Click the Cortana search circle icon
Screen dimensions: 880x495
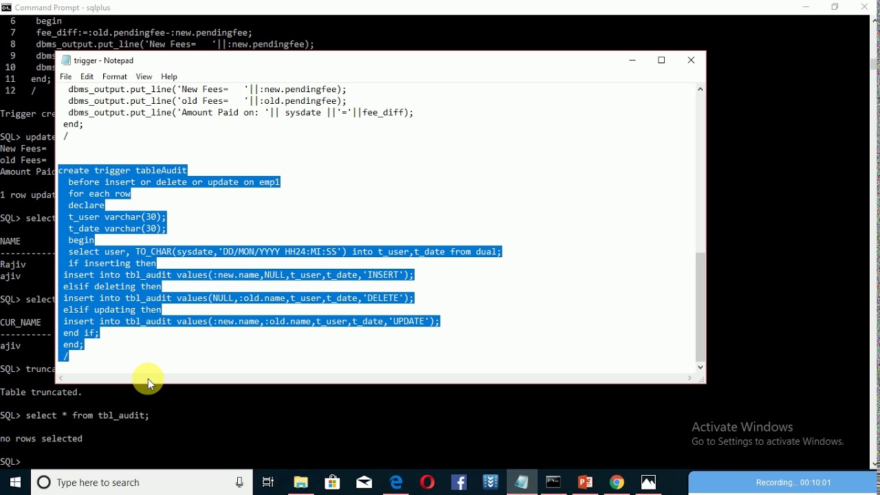[44, 483]
